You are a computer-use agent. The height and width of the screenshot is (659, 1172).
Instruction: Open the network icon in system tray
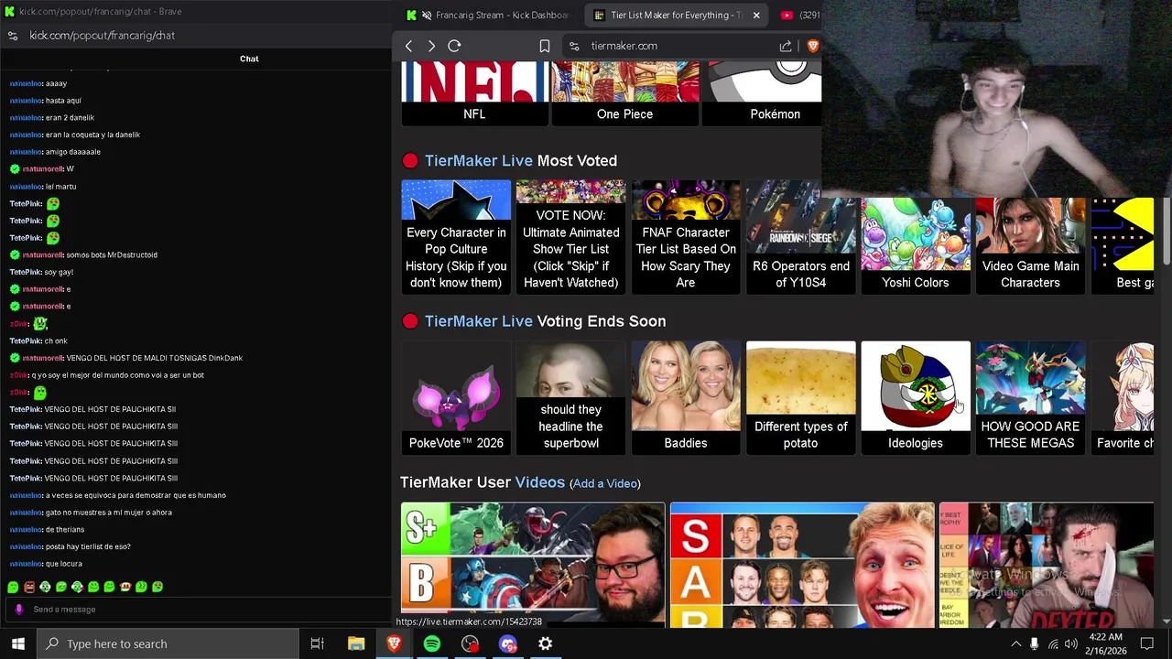pyautogui.click(x=1053, y=644)
